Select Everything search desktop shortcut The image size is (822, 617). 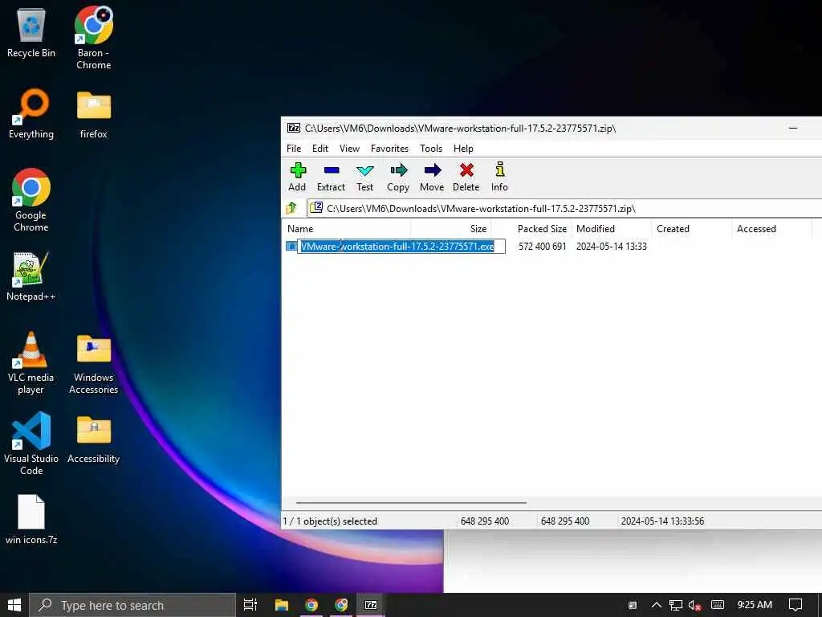tap(31, 113)
